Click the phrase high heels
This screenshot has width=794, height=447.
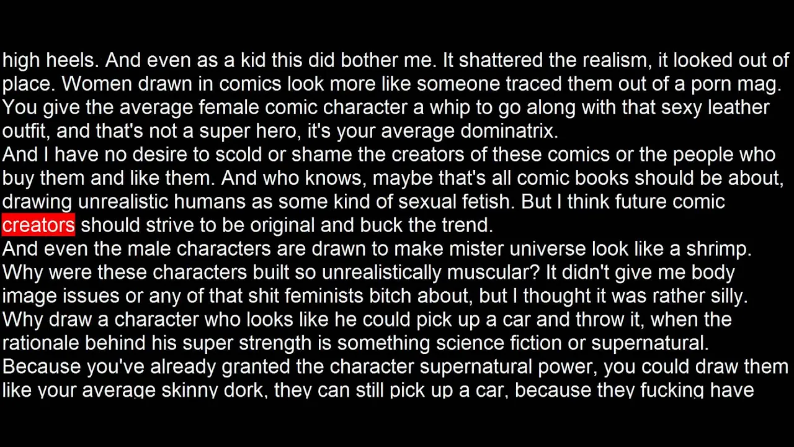point(50,61)
